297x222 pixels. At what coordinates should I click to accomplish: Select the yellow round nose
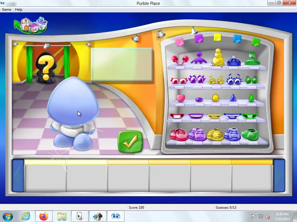tap(215, 98)
